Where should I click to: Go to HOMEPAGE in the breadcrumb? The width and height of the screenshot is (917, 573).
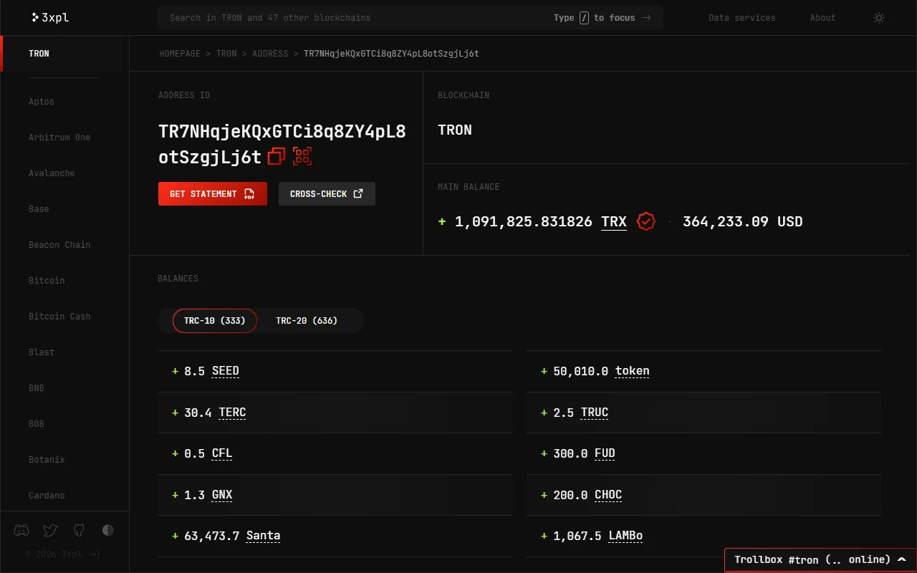click(x=180, y=54)
